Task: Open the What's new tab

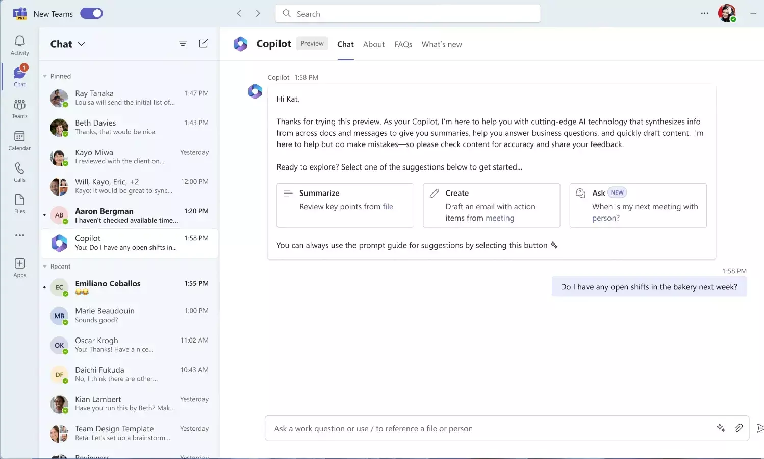Action: coord(442,44)
